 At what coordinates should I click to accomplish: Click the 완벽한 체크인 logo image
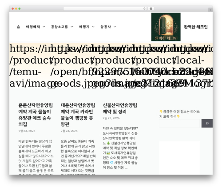click(166, 27)
